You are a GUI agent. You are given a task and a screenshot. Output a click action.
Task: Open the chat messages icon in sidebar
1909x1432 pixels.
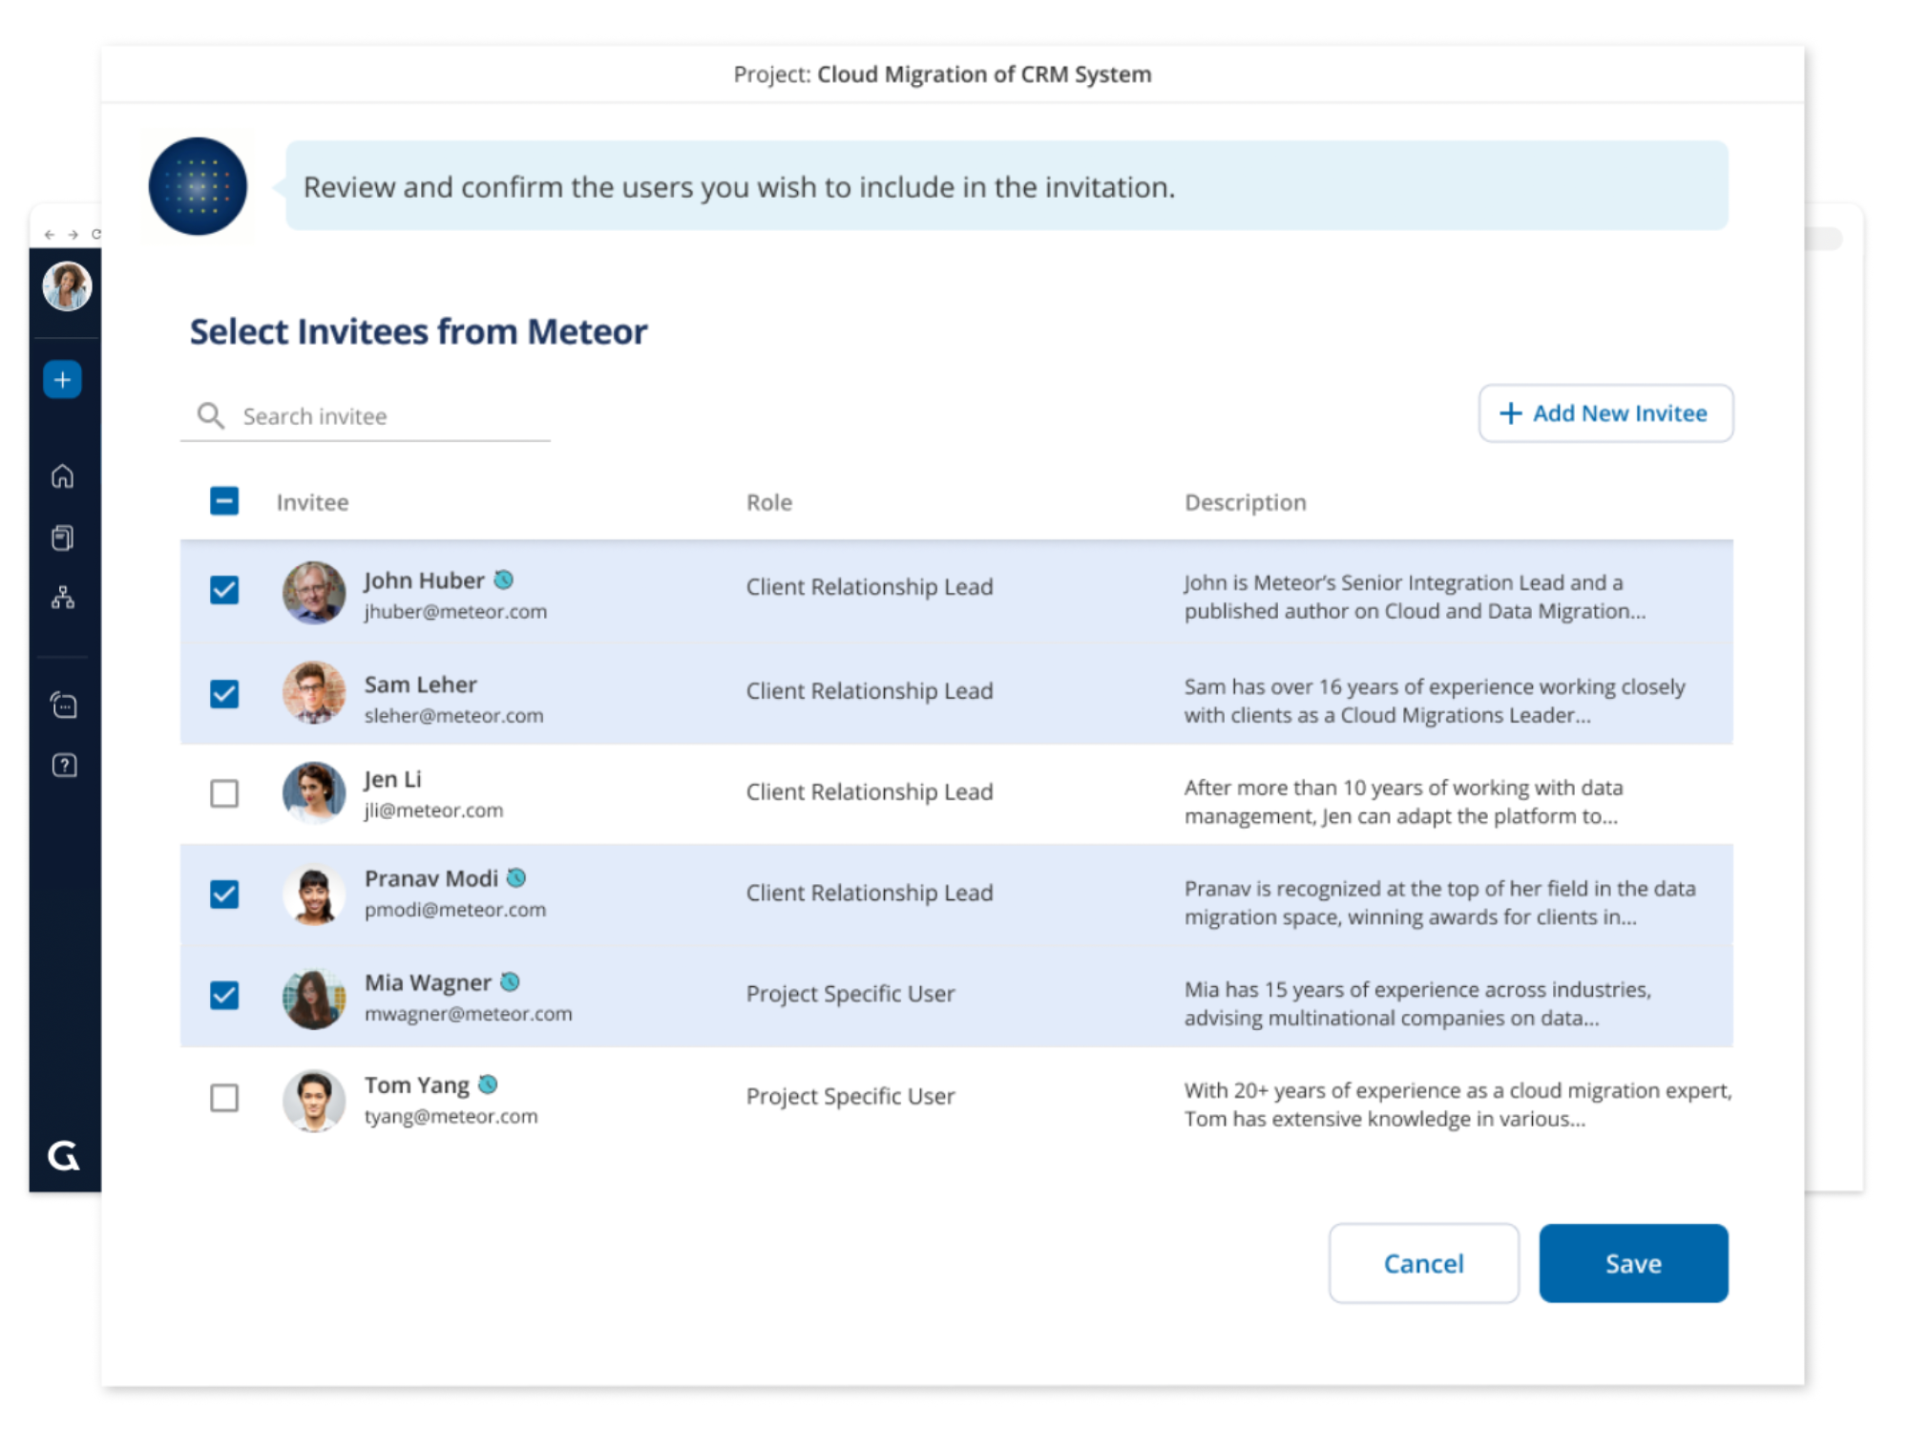[x=64, y=705]
